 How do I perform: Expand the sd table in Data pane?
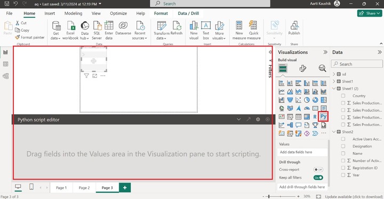click(334, 74)
